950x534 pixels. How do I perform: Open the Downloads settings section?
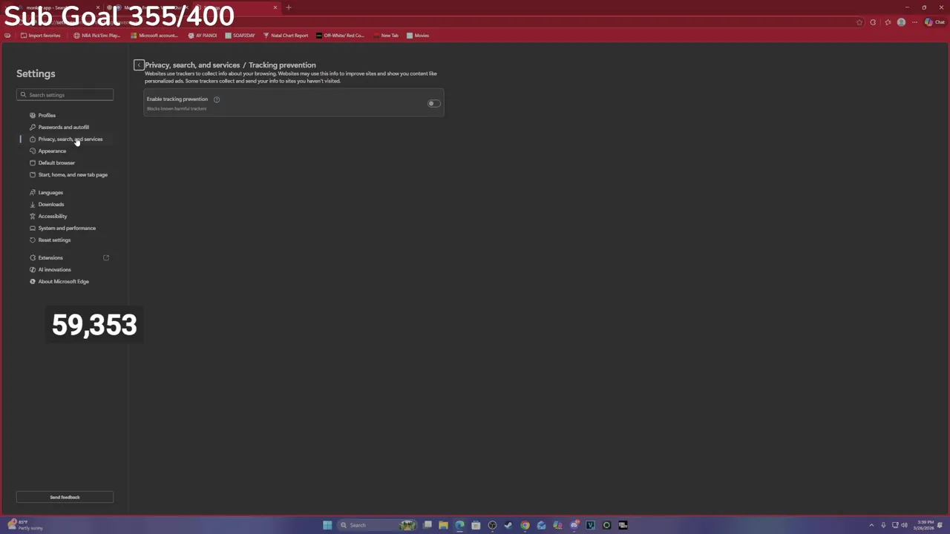tap(50, 204)
